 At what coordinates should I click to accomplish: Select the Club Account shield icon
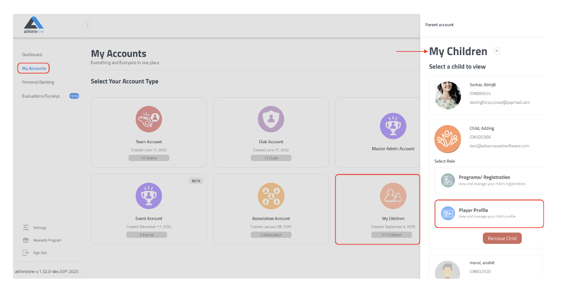pyautogui.click(x=271, y=119)
